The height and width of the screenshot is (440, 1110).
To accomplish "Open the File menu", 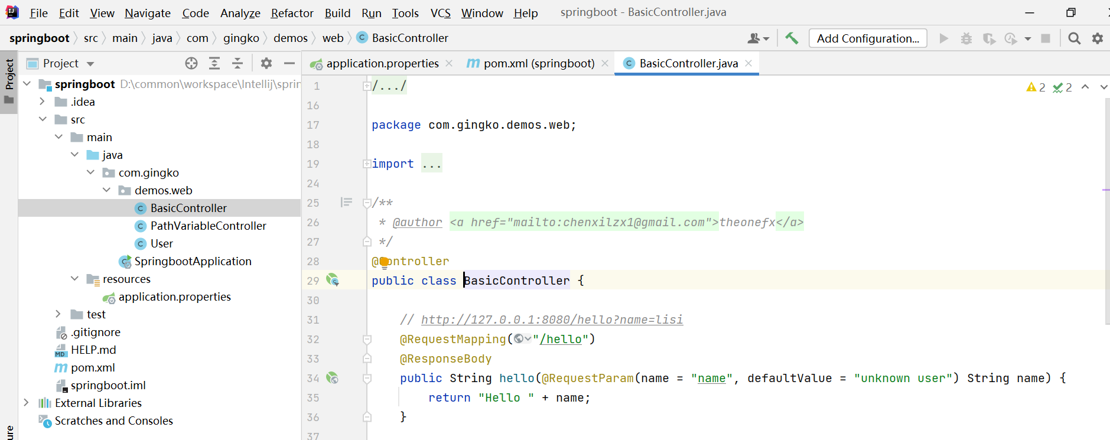I will tap(38, 13).
